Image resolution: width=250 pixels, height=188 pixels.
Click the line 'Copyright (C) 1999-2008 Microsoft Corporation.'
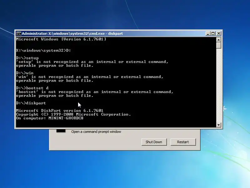tap(73, 114)
